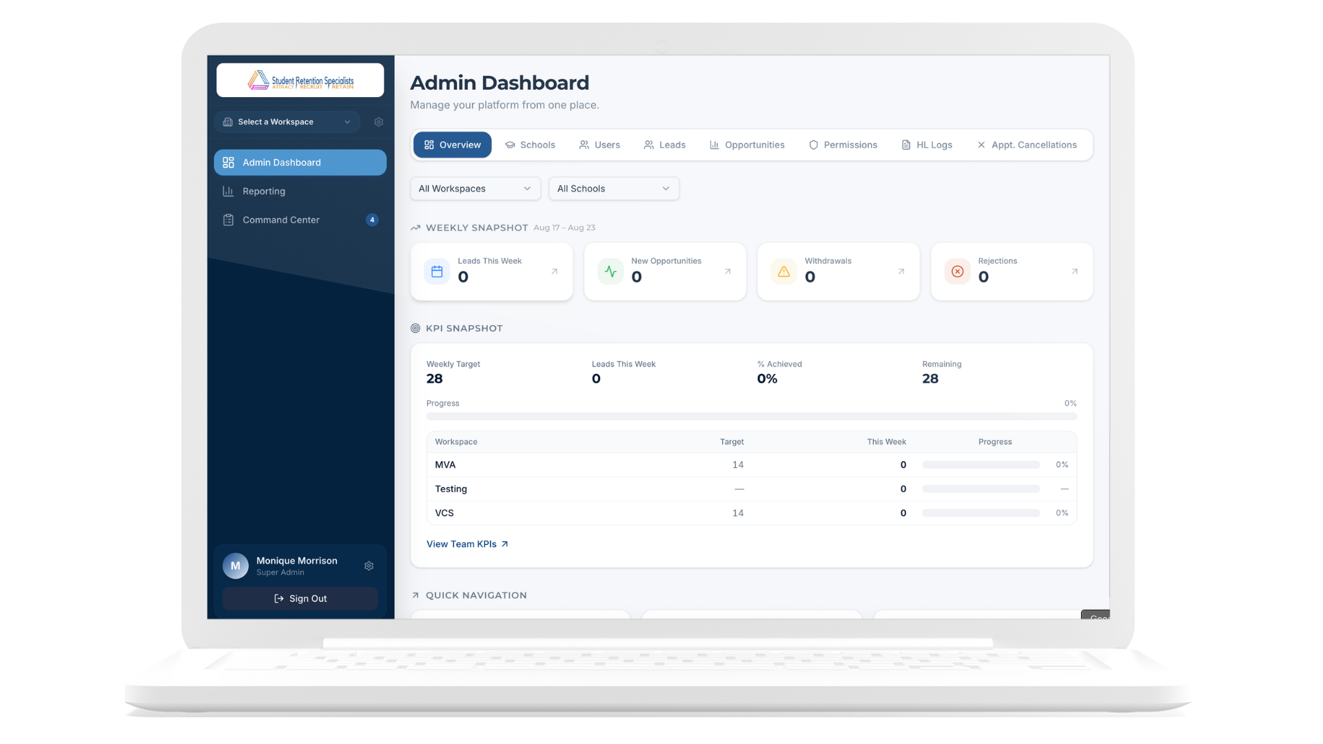Follow the View Team KPIs link
Viewport: 1323px width, 744px height.
point(467,544)
